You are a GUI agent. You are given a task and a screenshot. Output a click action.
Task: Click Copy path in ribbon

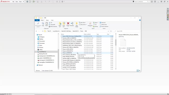(52, 25)
